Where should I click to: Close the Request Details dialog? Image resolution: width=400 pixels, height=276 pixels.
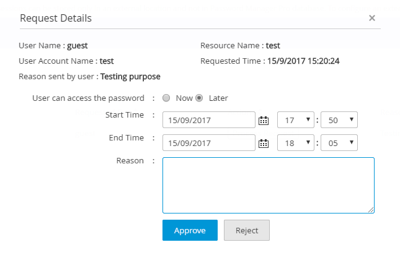pos(372,18)
